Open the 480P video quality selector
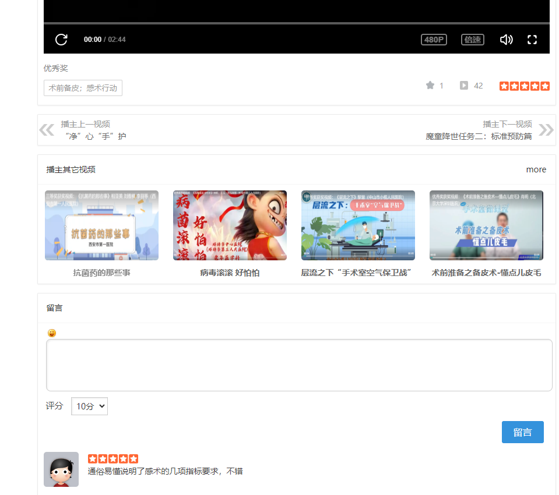The height and width of the screenshot is (495, 559). 434,40
